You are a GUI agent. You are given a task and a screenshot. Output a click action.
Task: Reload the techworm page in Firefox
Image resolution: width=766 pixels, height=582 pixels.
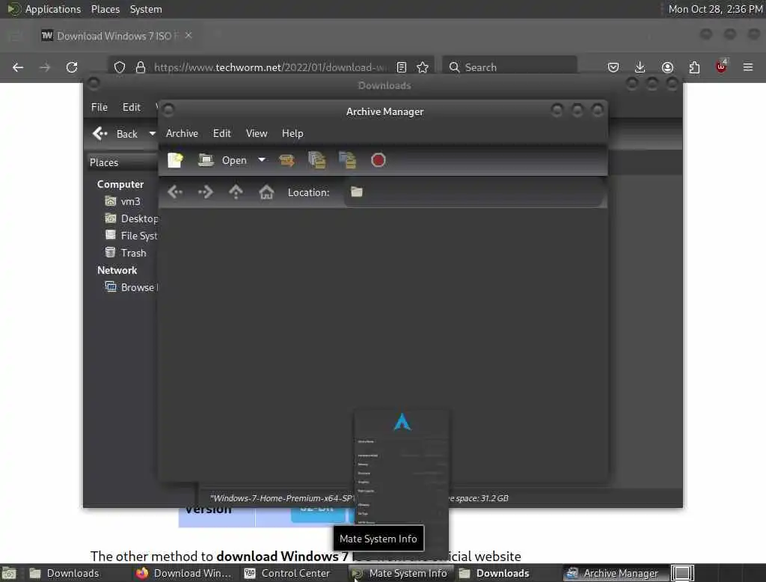(72, 67)
